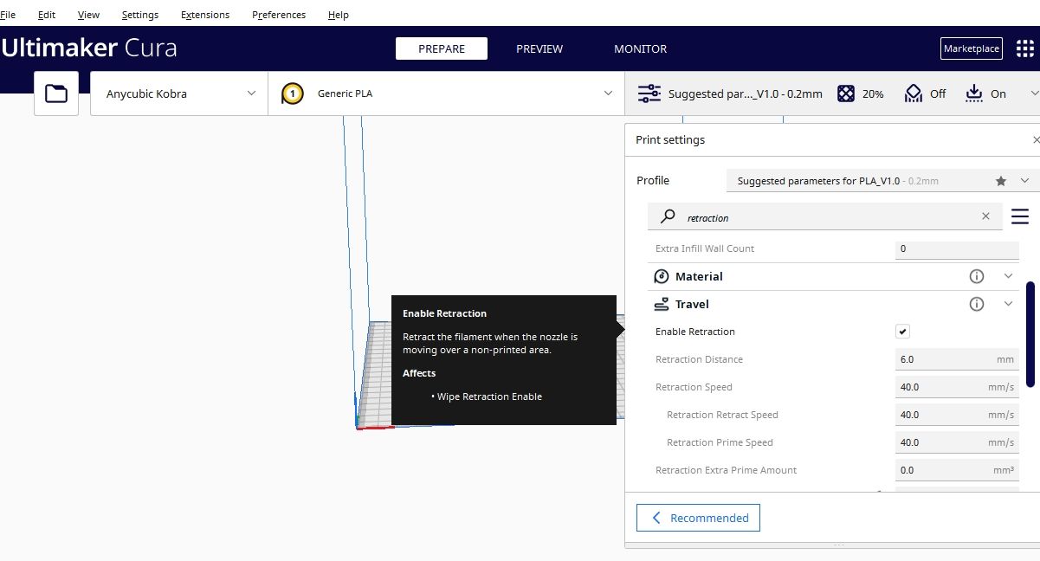This screenshot has width=1040, height=561.
Task: Click the adhesion On icon
Action: (x=974, y=93)
